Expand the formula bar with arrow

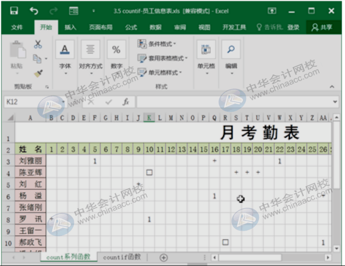(x=335, y=102)
